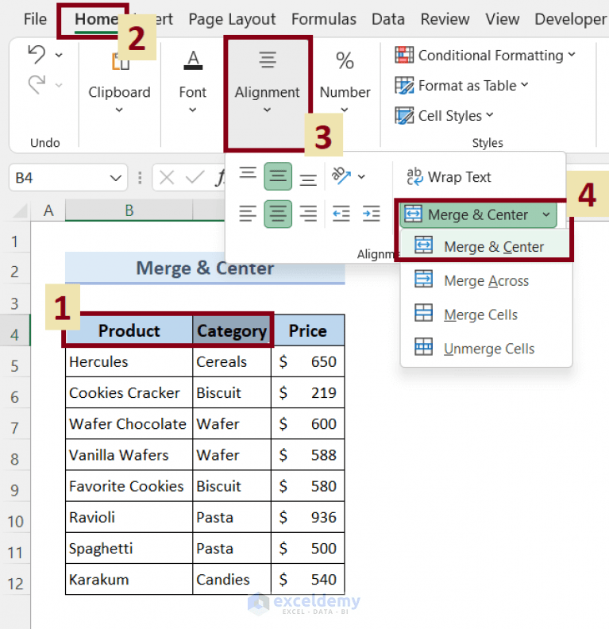Click the Cancel formula X icon
The width and height of the screenshot is (609, 629).
click(167, 177)
